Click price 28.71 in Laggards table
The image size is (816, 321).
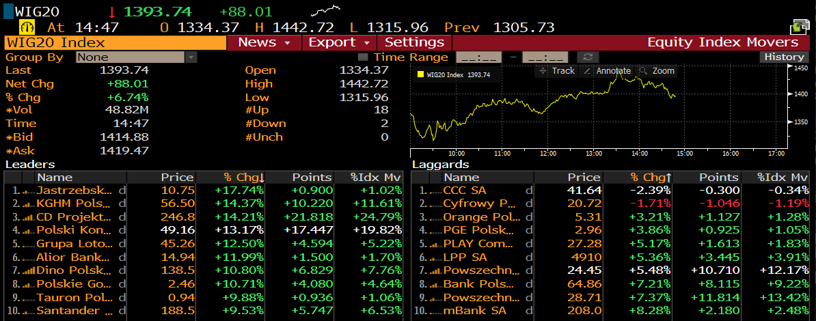click(586, 298)
